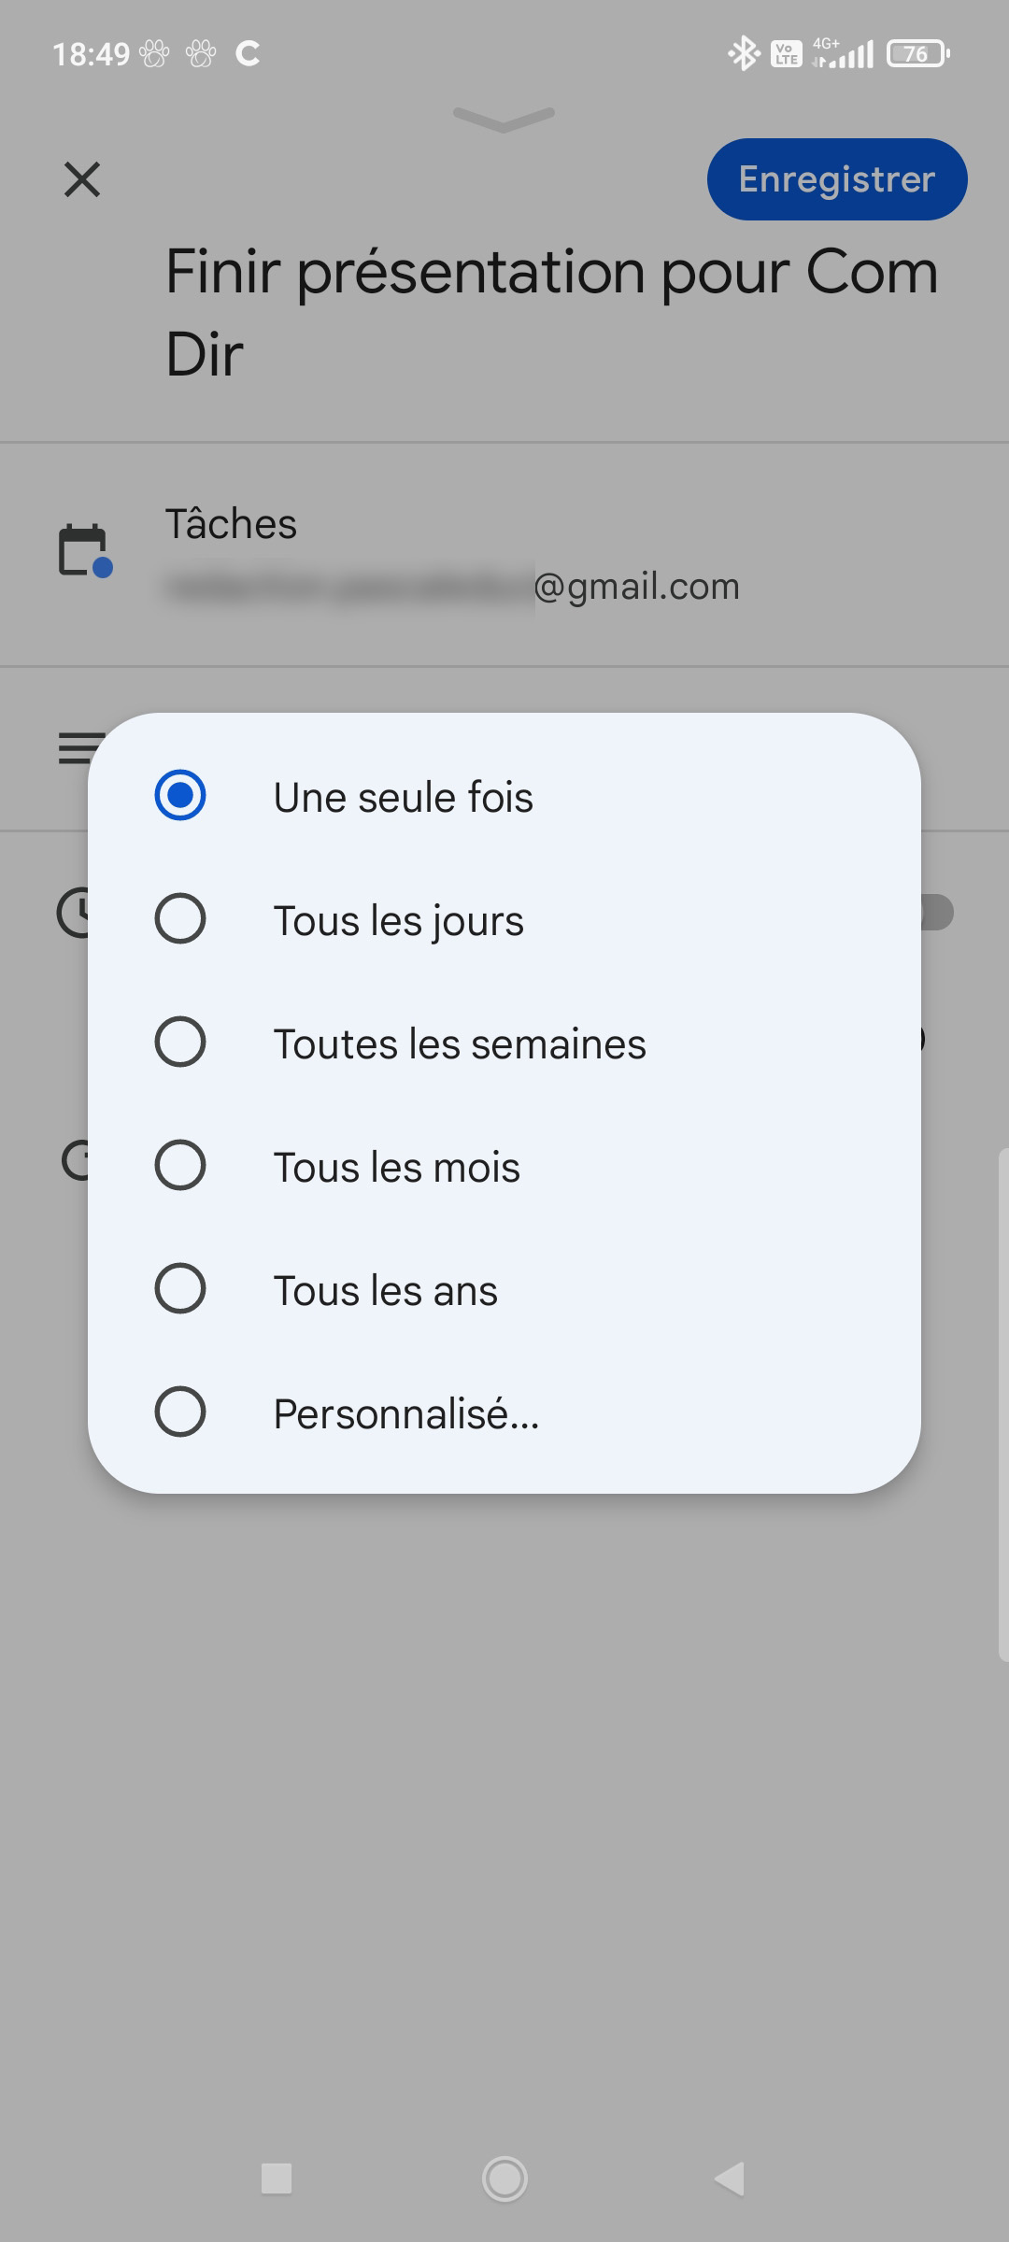Choose 'Tous les ans' repeat option

(x=180, y=1289)
